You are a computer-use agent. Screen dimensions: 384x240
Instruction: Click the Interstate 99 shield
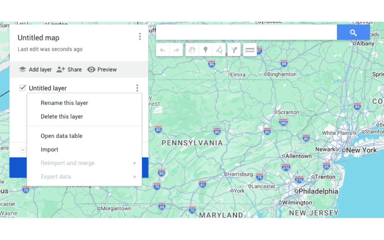pos(162,173)
